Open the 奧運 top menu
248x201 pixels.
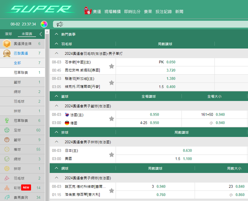pyautogui.click(x=97, y=12)
